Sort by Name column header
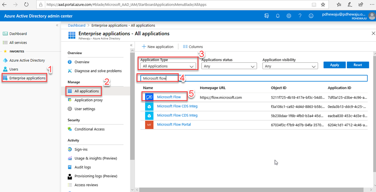 pyautogui.click(x=148, y=88)
